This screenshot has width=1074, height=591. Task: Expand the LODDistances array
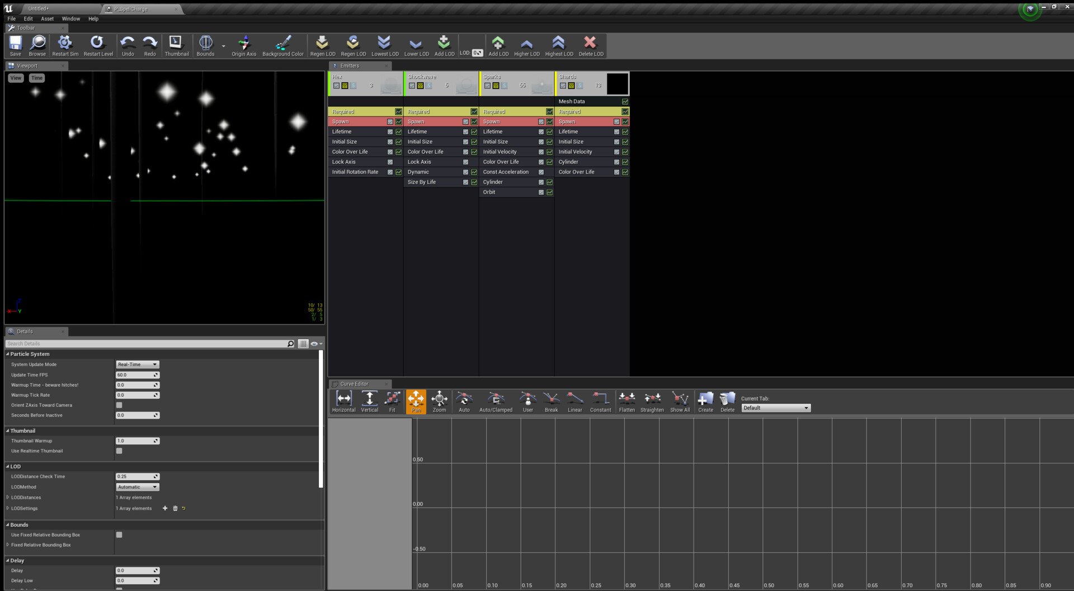[x=8, y=498]
